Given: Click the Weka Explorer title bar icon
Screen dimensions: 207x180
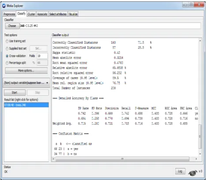Looking at the screenshot, I should (4, 6).
